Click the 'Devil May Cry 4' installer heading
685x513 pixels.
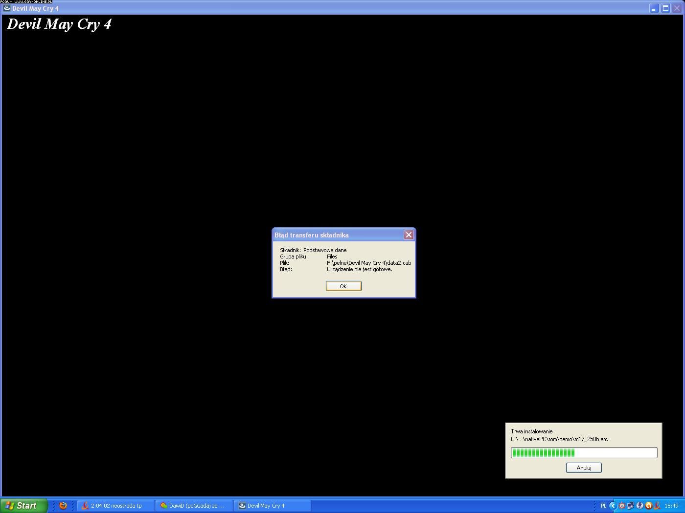pyautogui.click(x=59, y=24)
